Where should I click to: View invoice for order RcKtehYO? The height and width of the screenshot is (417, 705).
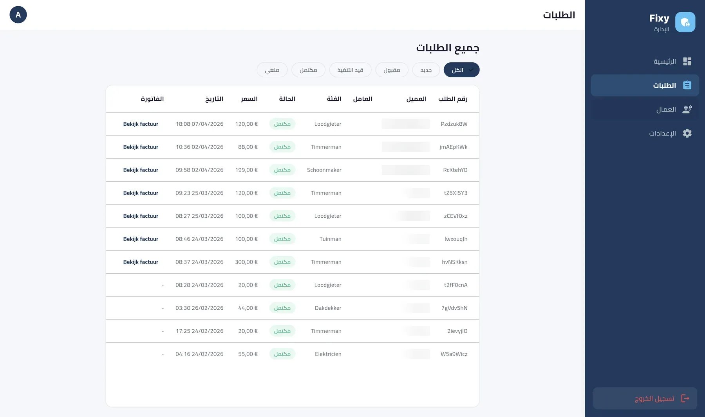[x=141, y=170]
